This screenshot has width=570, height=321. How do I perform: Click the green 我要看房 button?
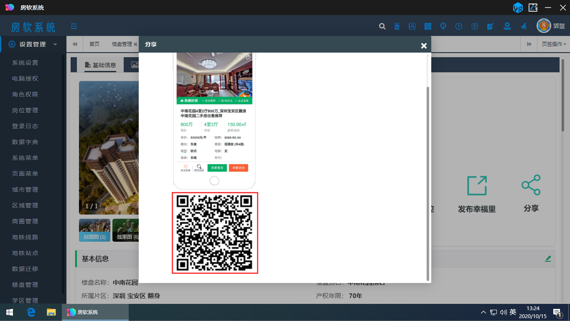pyautogui.click(x=217, y=168)
